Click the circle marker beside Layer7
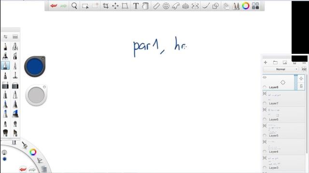Screen dimensions: 309x173 pos(265,103)
